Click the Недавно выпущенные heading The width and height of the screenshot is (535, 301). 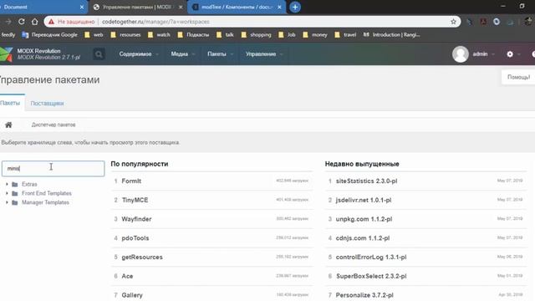coord(362,164)
